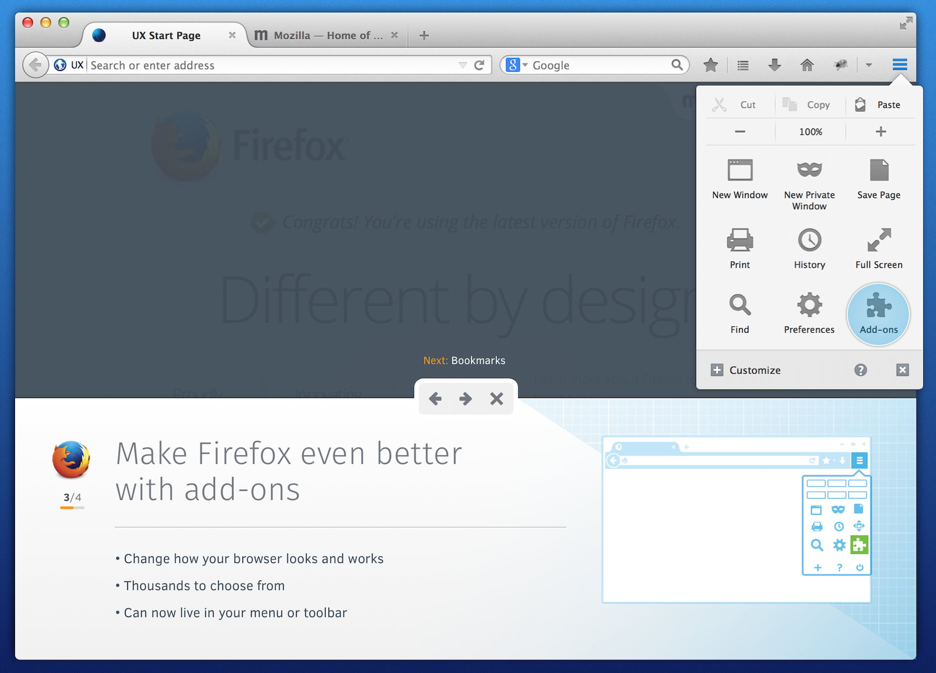Screen dimensions: 936x673
Task: Click the Firefox logo in the tour
Action: pos(71,459)
